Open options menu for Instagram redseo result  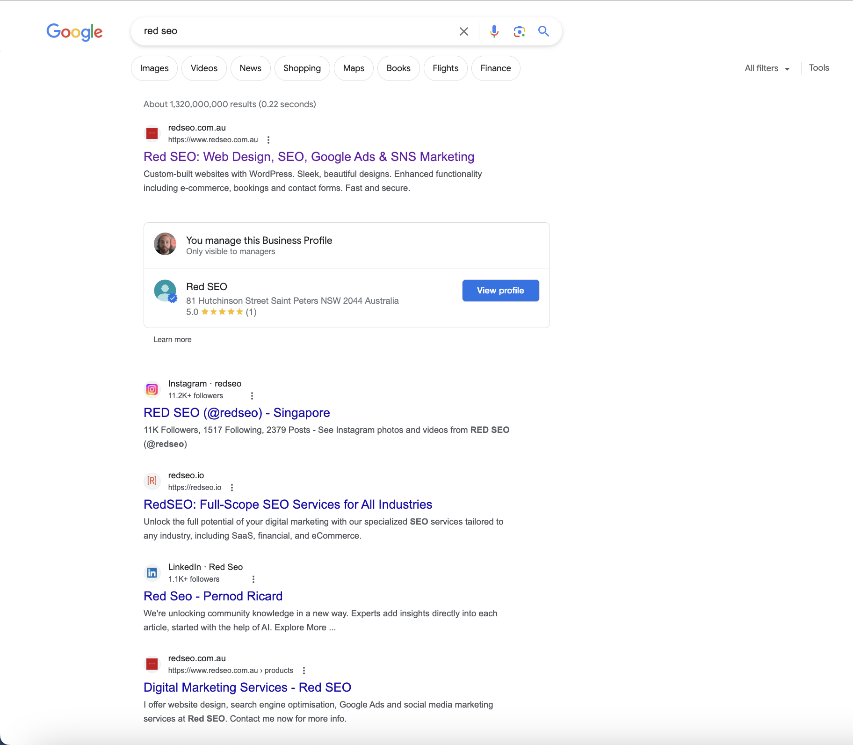[252, 396]
